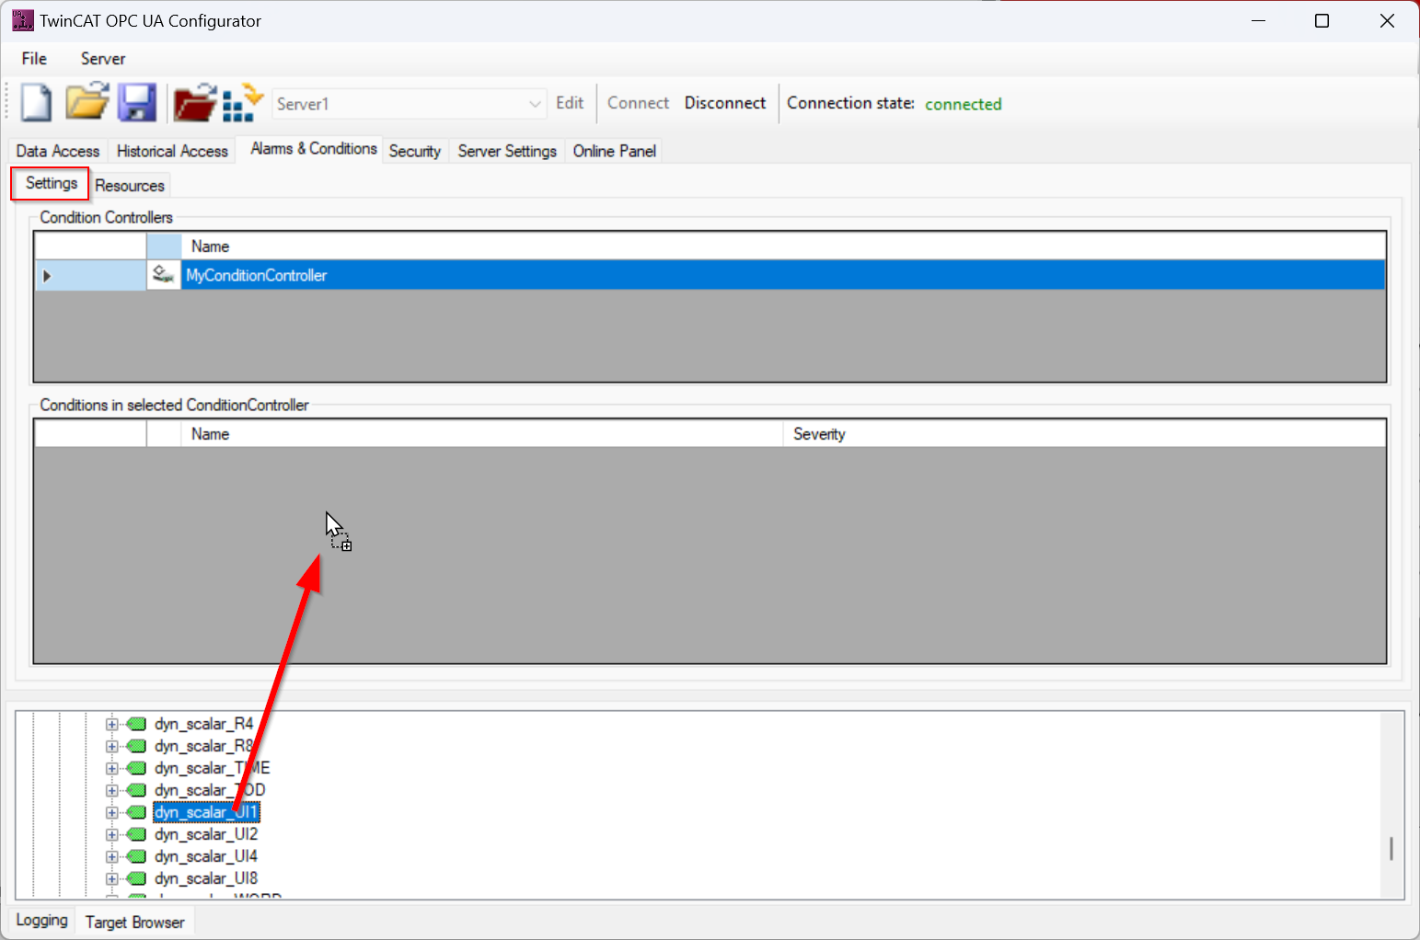
Task: Switch to the Data Access tab
Action: 58,151
